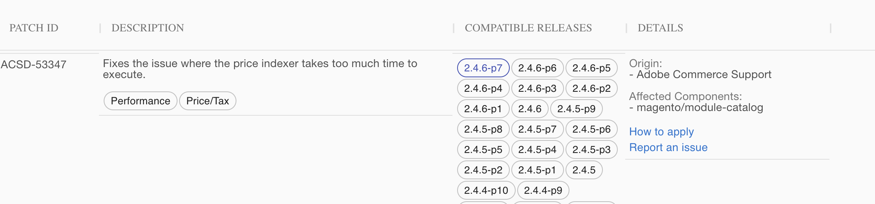Click the Performance category tag
The image size is (875, 204).
(140, 101)
